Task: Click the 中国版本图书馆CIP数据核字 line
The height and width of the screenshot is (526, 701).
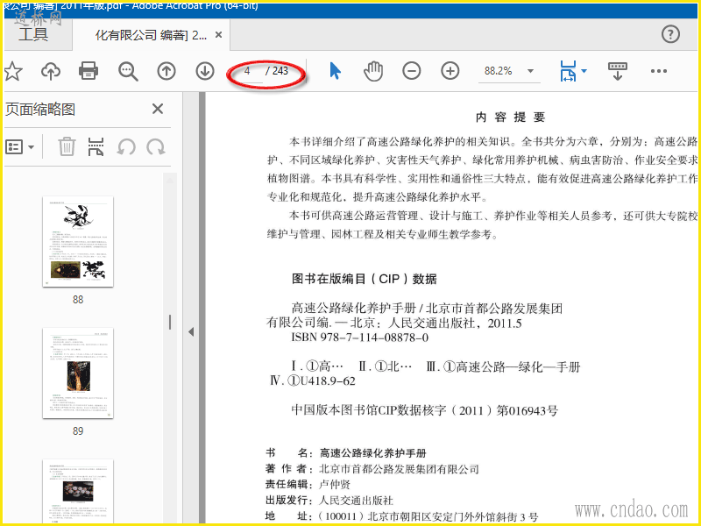Action: 424,410
